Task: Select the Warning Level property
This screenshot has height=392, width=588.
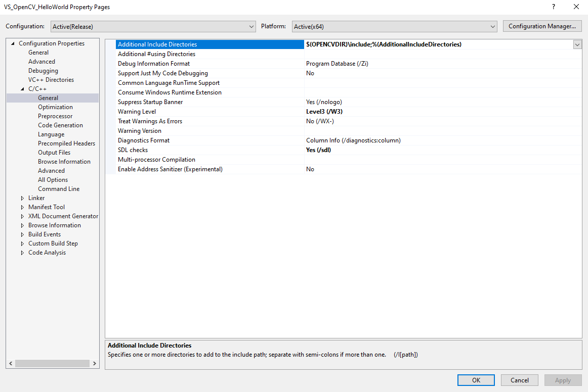Action: point(210,112)
